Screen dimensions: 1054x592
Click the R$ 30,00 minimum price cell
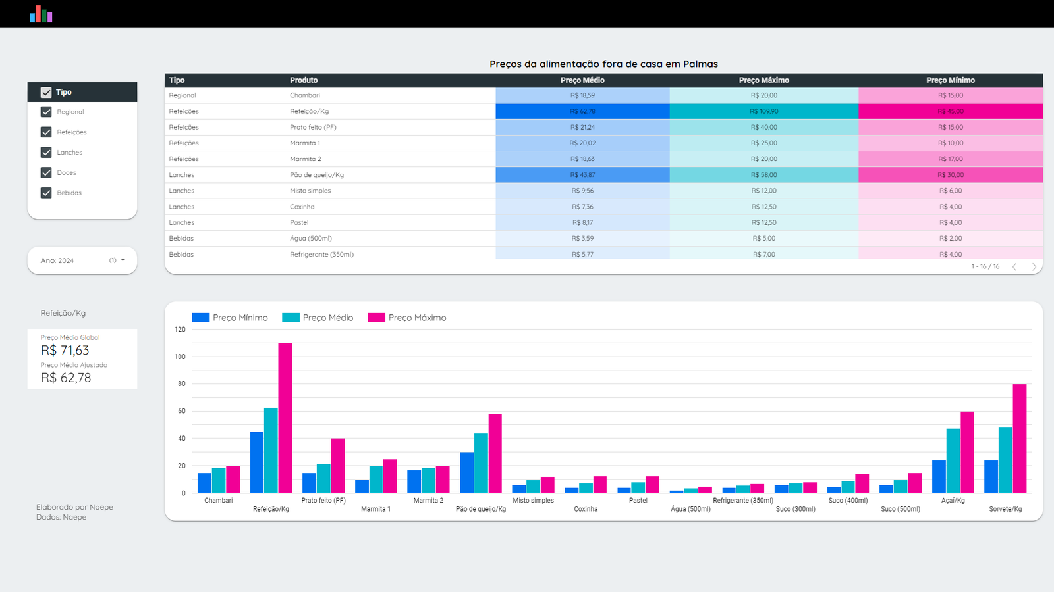(951, 175)
